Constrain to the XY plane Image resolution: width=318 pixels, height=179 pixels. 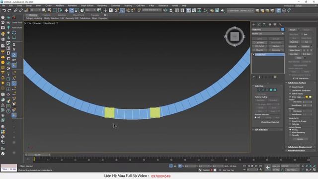(x=14, y=60)
